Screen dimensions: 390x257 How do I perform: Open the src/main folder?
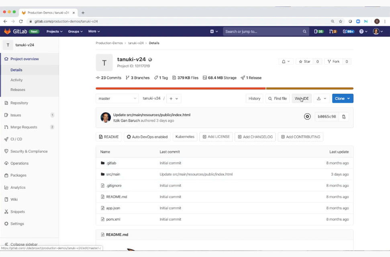[113, 175]
